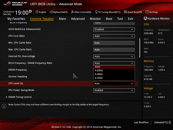This screenshot has height=130, width=173.
Task: Open MyFavorite(F3) icon
Action: point(51,12)
